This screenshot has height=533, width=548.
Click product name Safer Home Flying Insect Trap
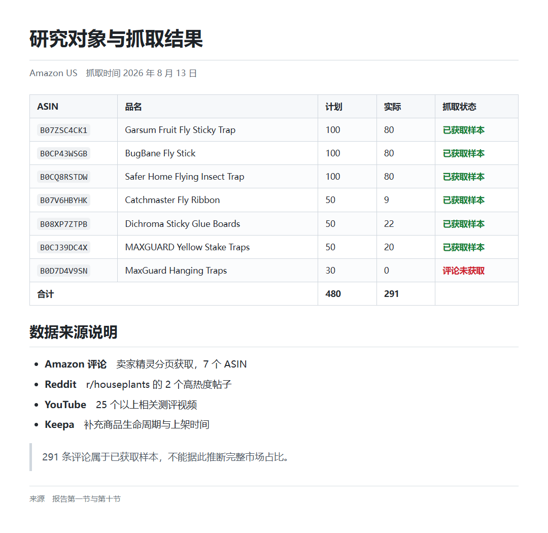(x=185, y=177)
